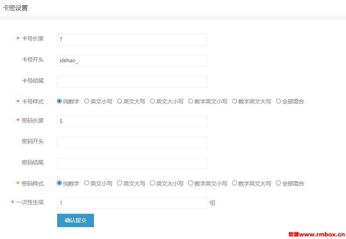
Task: Click the empty 卡号结尾 input field
Action: click(132, 82)
